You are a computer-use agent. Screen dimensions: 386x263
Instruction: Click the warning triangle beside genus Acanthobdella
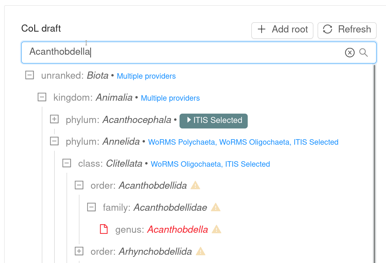216,229
